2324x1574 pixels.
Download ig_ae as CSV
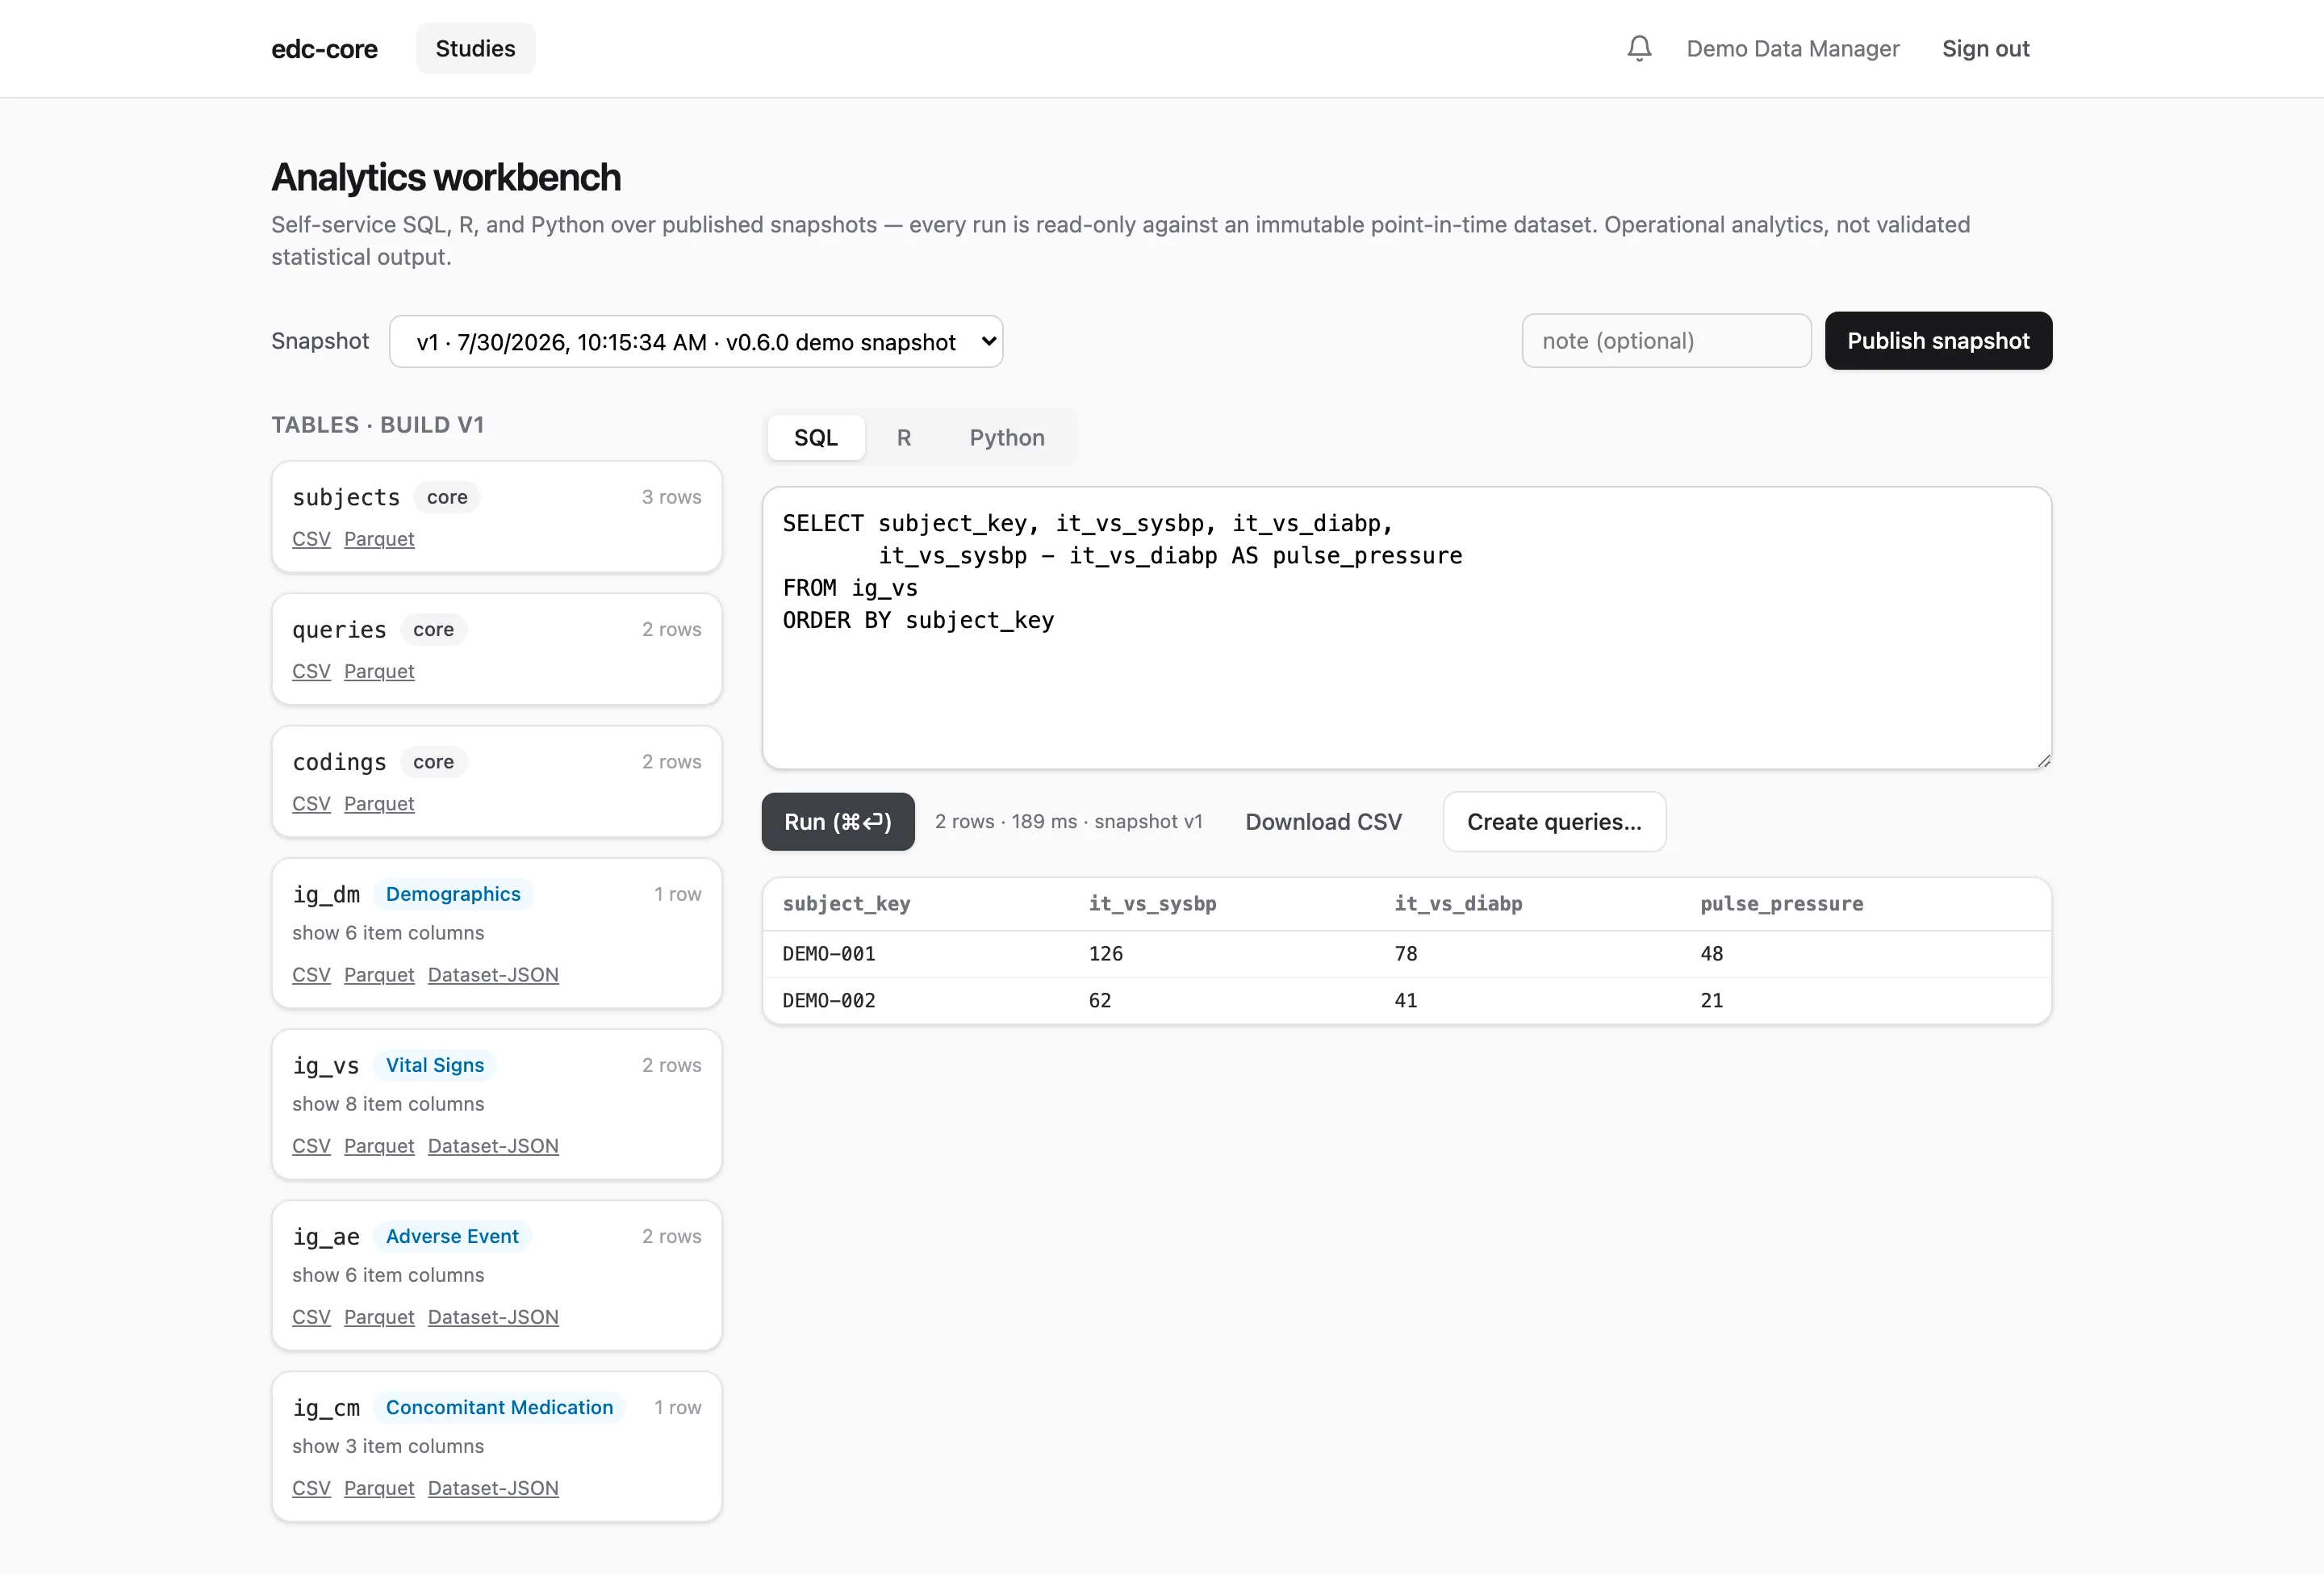311,1317
